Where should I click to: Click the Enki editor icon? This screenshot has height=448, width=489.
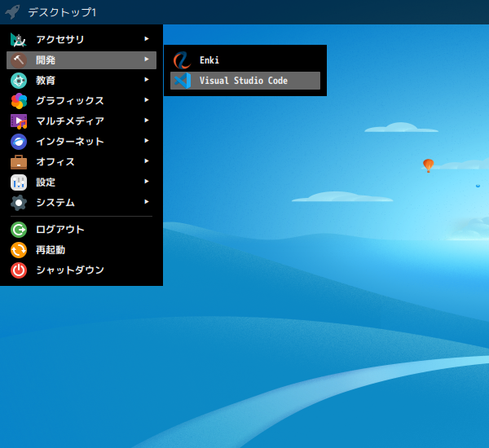(182, 60)
